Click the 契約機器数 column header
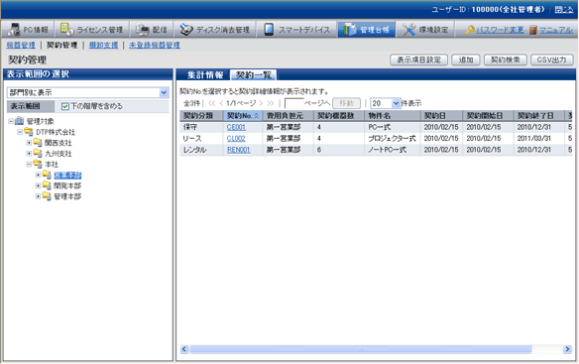579x364 pixels. pos(339,116)
